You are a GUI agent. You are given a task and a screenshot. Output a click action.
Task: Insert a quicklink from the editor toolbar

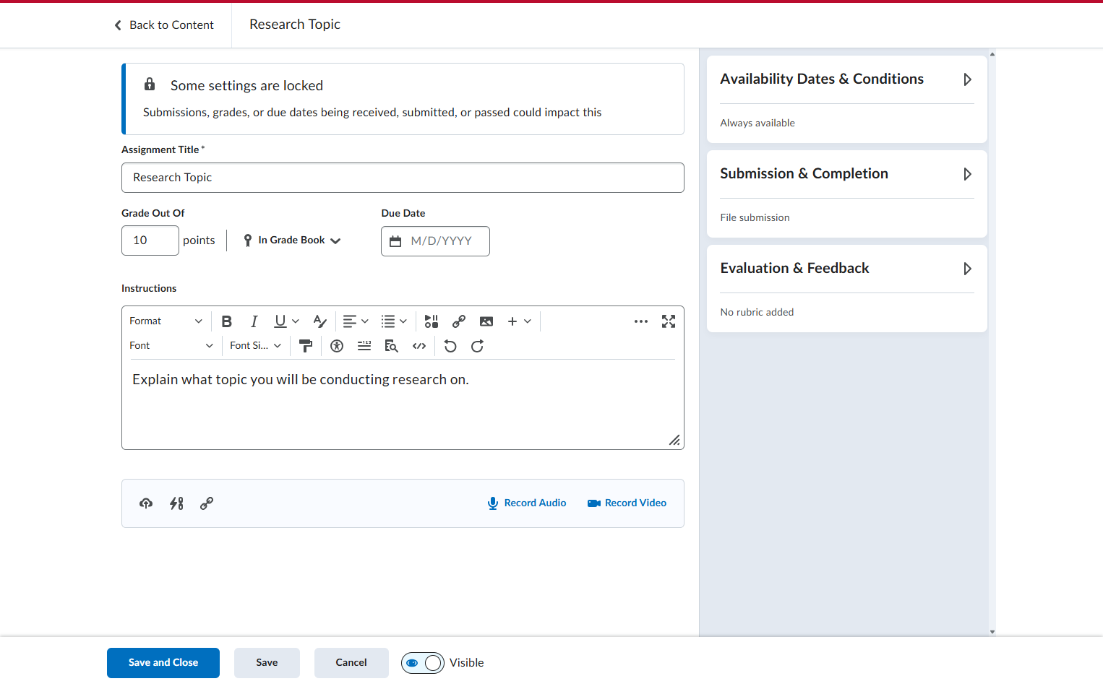(459, 321)
